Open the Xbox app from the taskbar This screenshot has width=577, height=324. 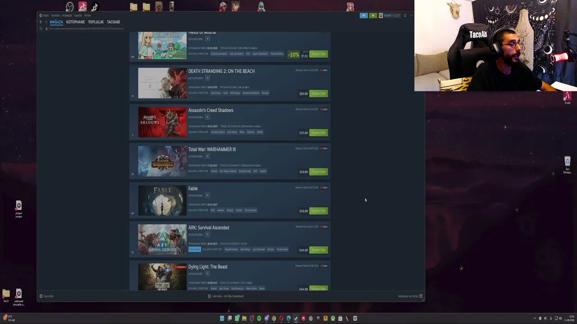[333, 319]
